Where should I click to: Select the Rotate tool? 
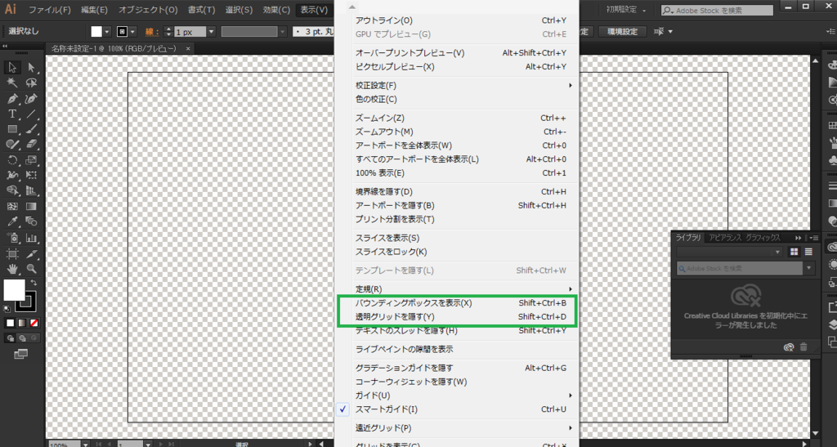[x=12, y=160]
